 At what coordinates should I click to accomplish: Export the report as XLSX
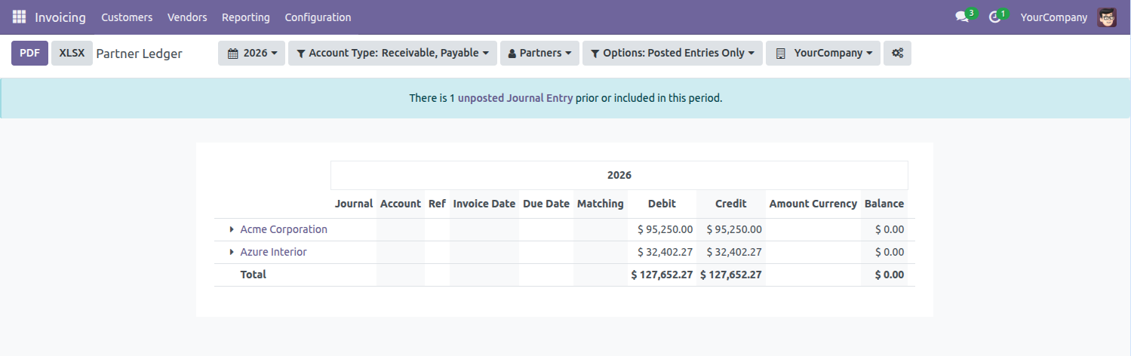tap(72, 54)
